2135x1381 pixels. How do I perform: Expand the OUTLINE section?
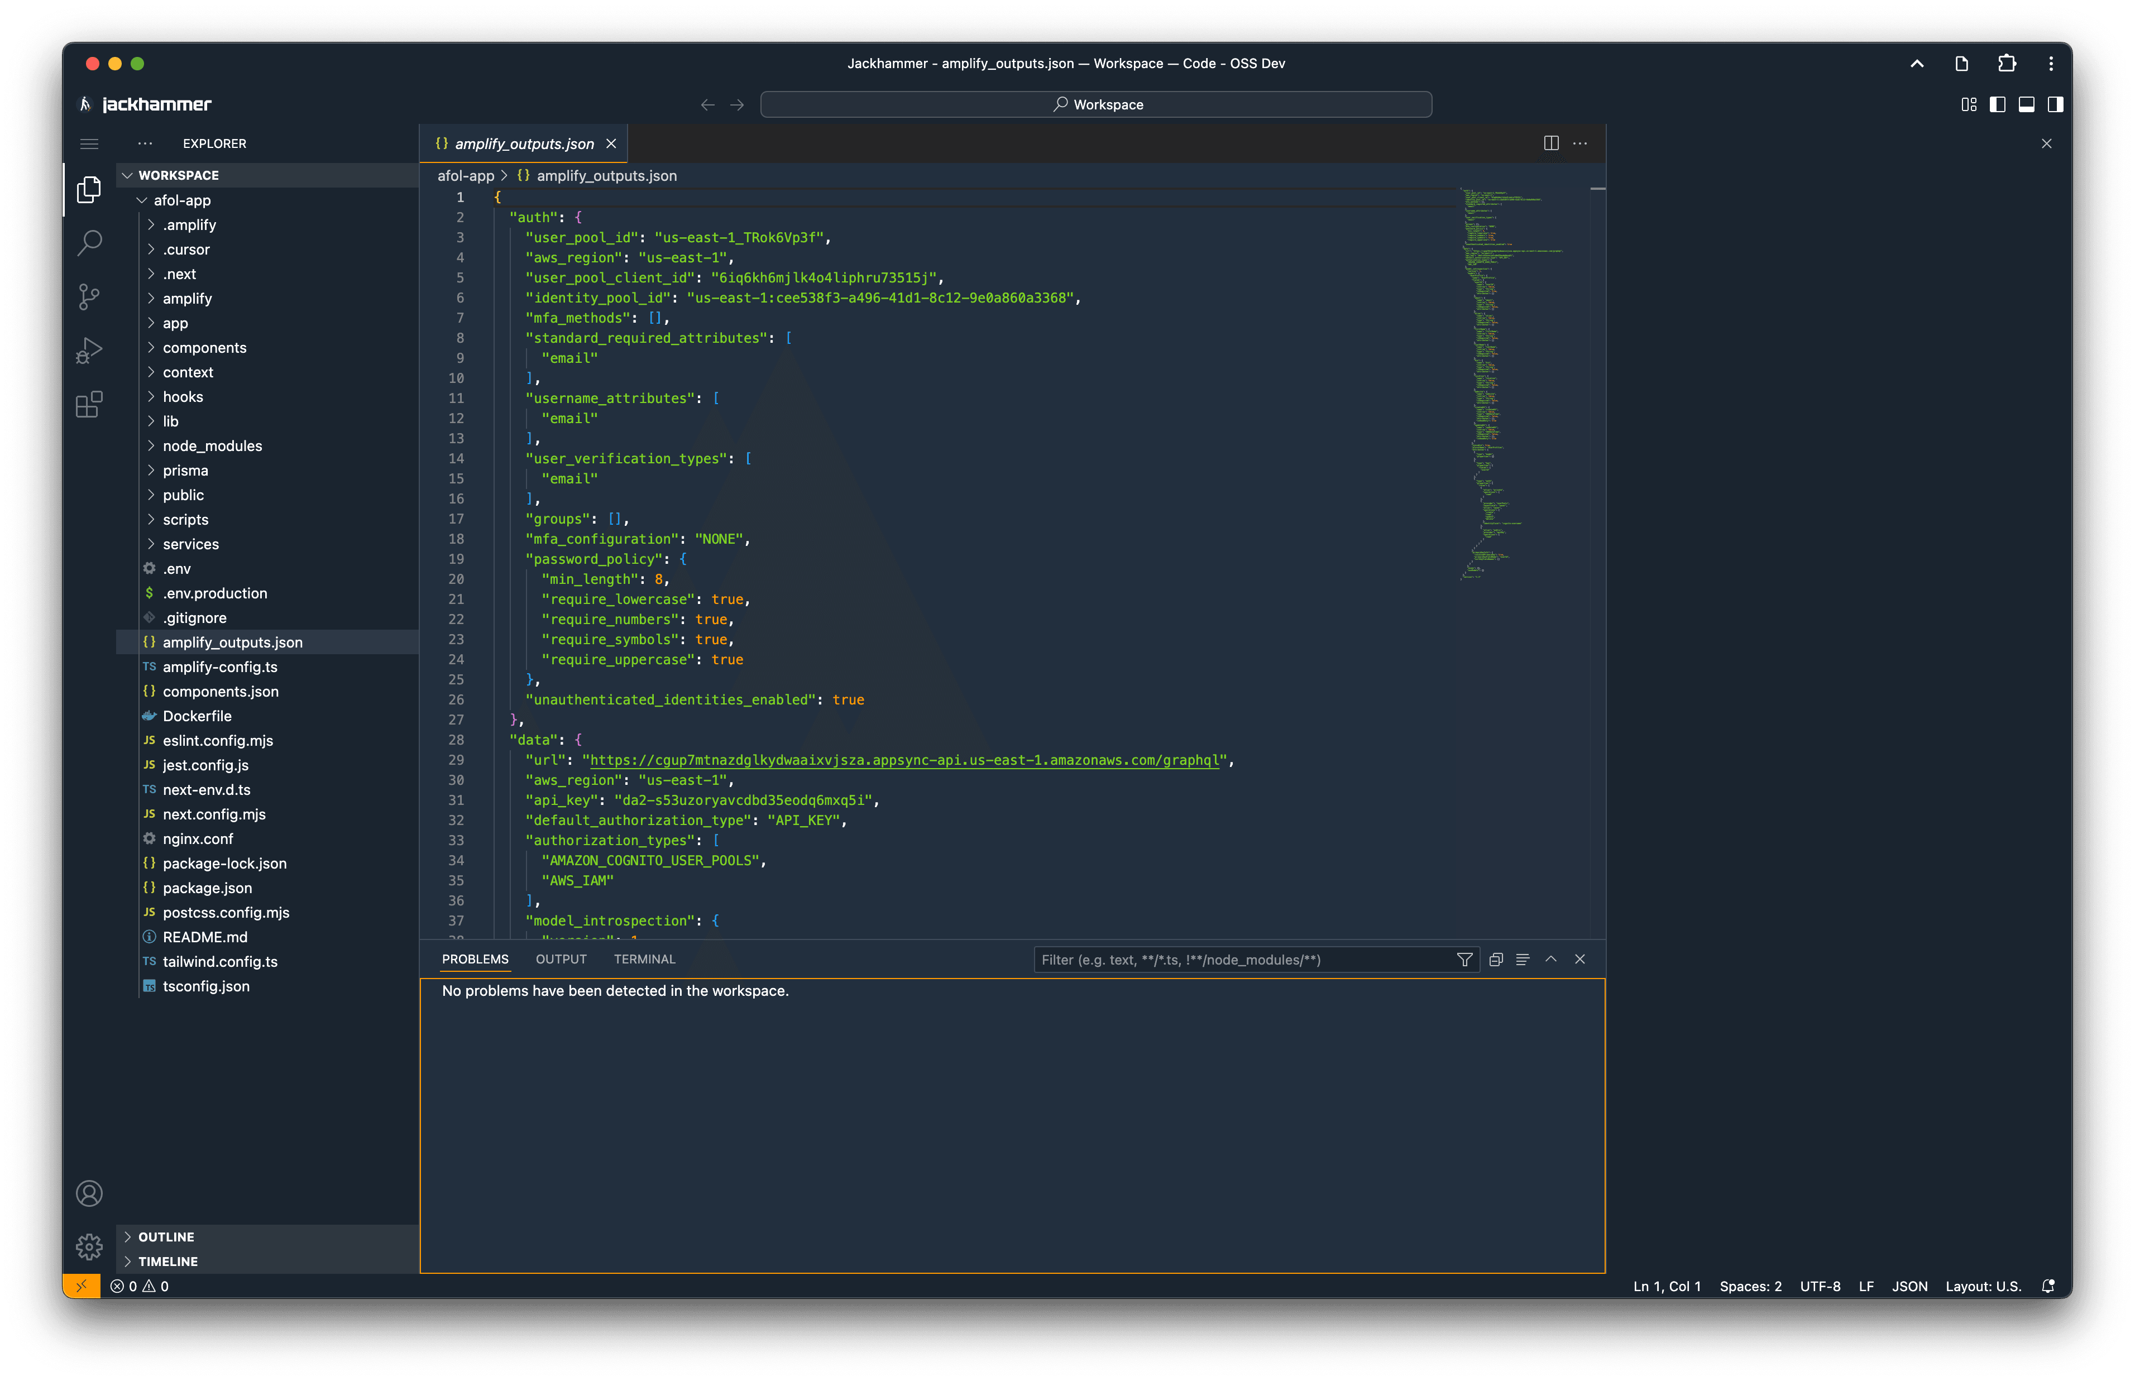coord(267,1236)
